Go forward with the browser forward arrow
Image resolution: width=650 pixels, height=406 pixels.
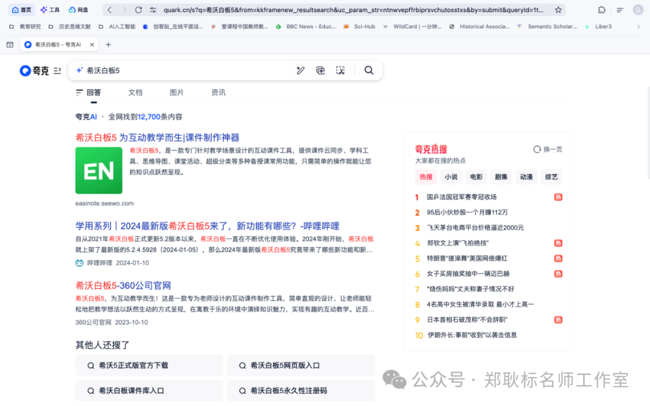coord(124,10)
